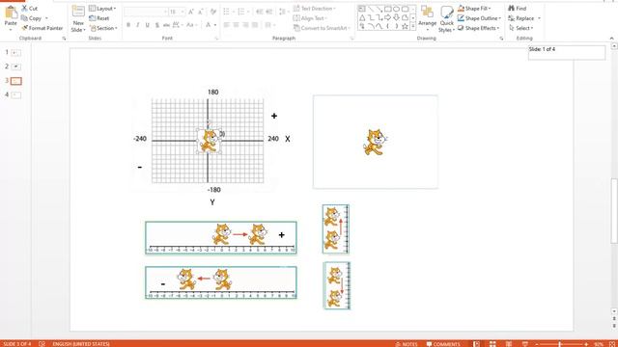Open the Section dropdown
Viewport: 618px width, 347px height.
tap(103, 28)
